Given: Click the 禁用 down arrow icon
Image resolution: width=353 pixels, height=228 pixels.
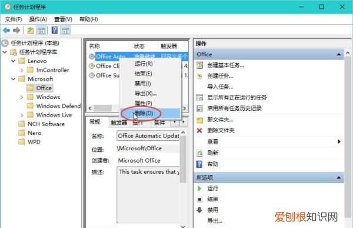Looking at the screenshot, I should coord(199,210).
